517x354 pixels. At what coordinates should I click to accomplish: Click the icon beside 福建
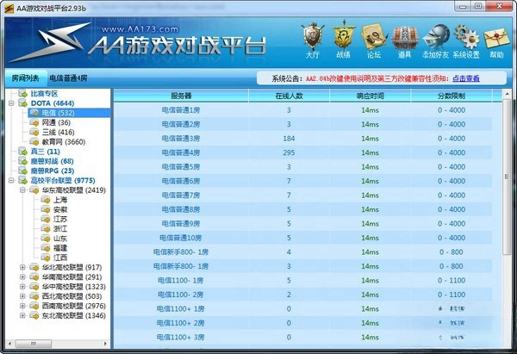tap(45, 248)
